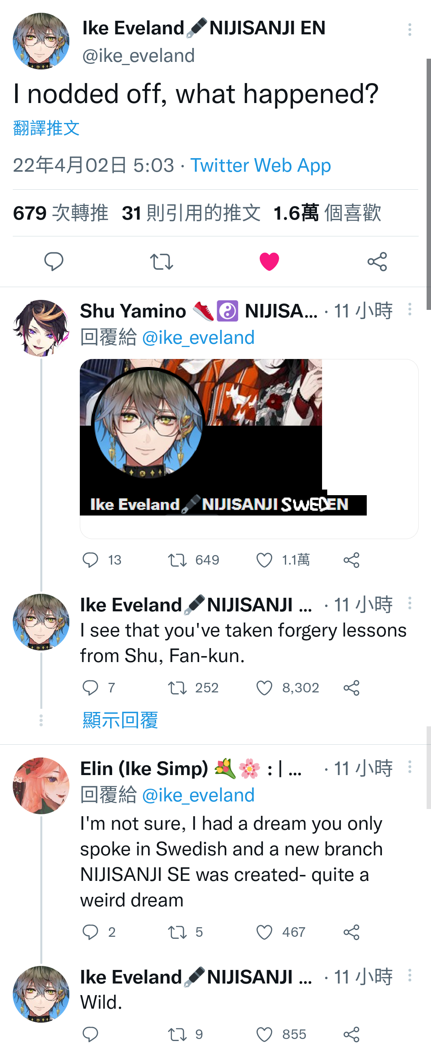431x1051 pixels.
Task: Open more options on Elin's reply
Action: 410,767
